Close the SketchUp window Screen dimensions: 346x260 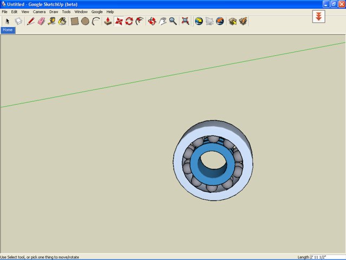(342, 4)
